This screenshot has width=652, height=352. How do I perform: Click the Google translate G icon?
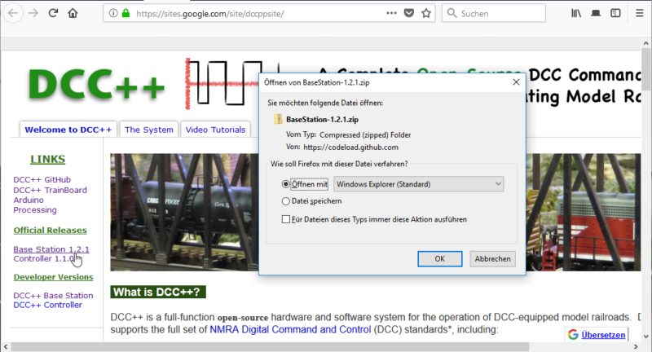573,335
